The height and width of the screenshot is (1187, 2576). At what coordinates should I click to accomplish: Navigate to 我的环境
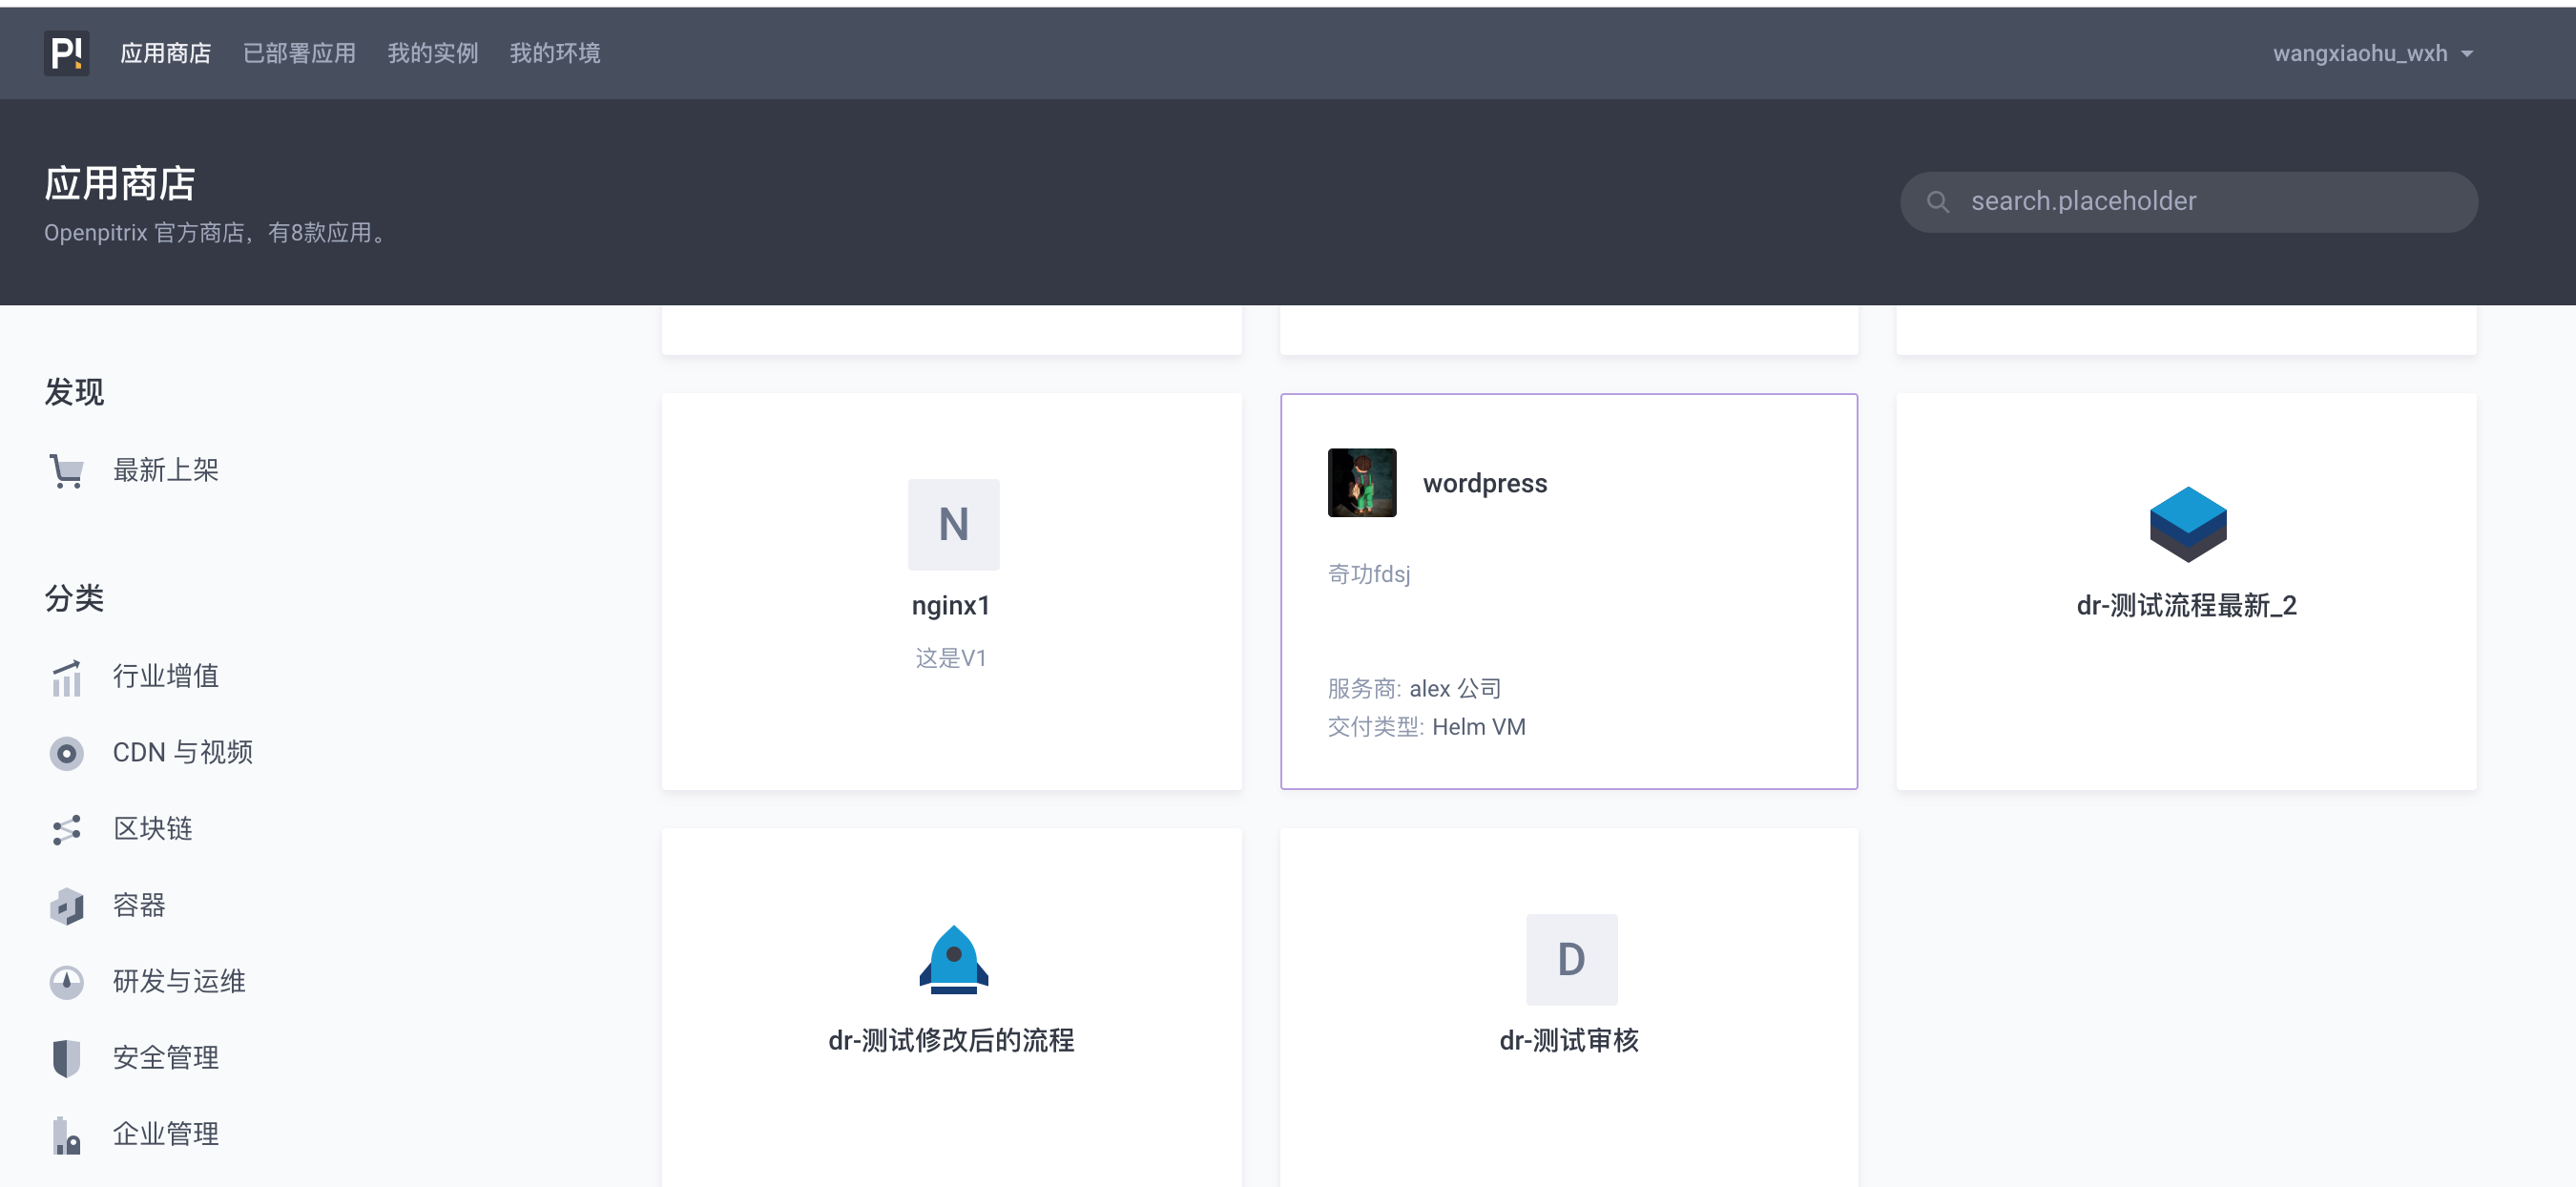[556, 53]
